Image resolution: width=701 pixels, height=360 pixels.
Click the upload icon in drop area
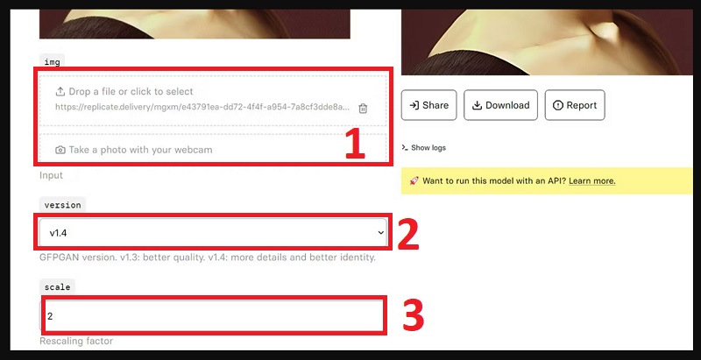(60, 92)
